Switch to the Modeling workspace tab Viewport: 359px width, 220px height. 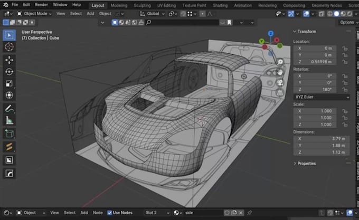point(119,5)
